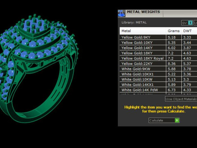
Task: Select the Yellow Gold:18KY row
Action: tap(158, 53)
